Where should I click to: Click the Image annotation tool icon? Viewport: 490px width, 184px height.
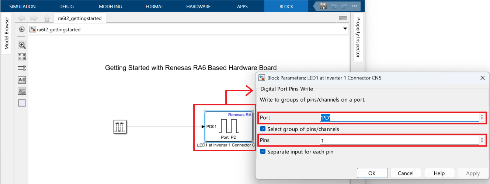(x=22, y=91)
